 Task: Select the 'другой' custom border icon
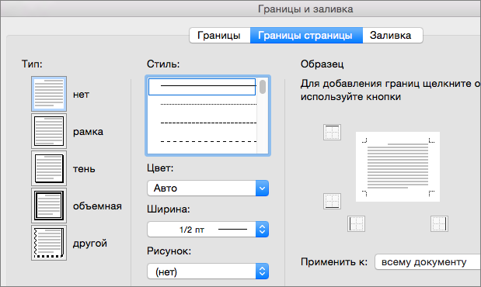click(x=49, y=243)
